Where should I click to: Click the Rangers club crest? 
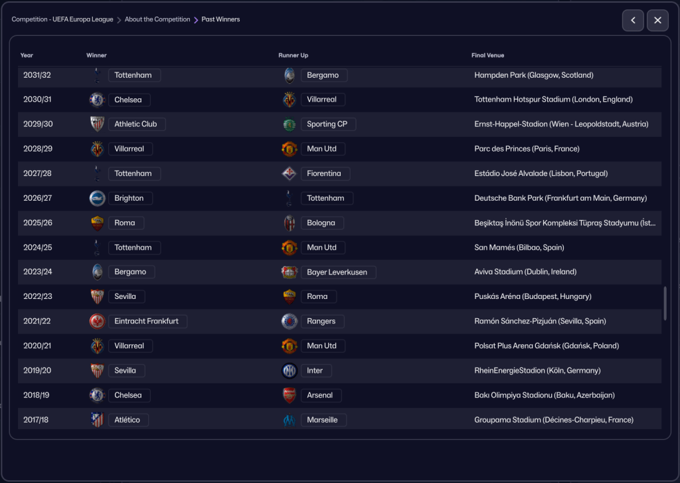tap(290, 321)
